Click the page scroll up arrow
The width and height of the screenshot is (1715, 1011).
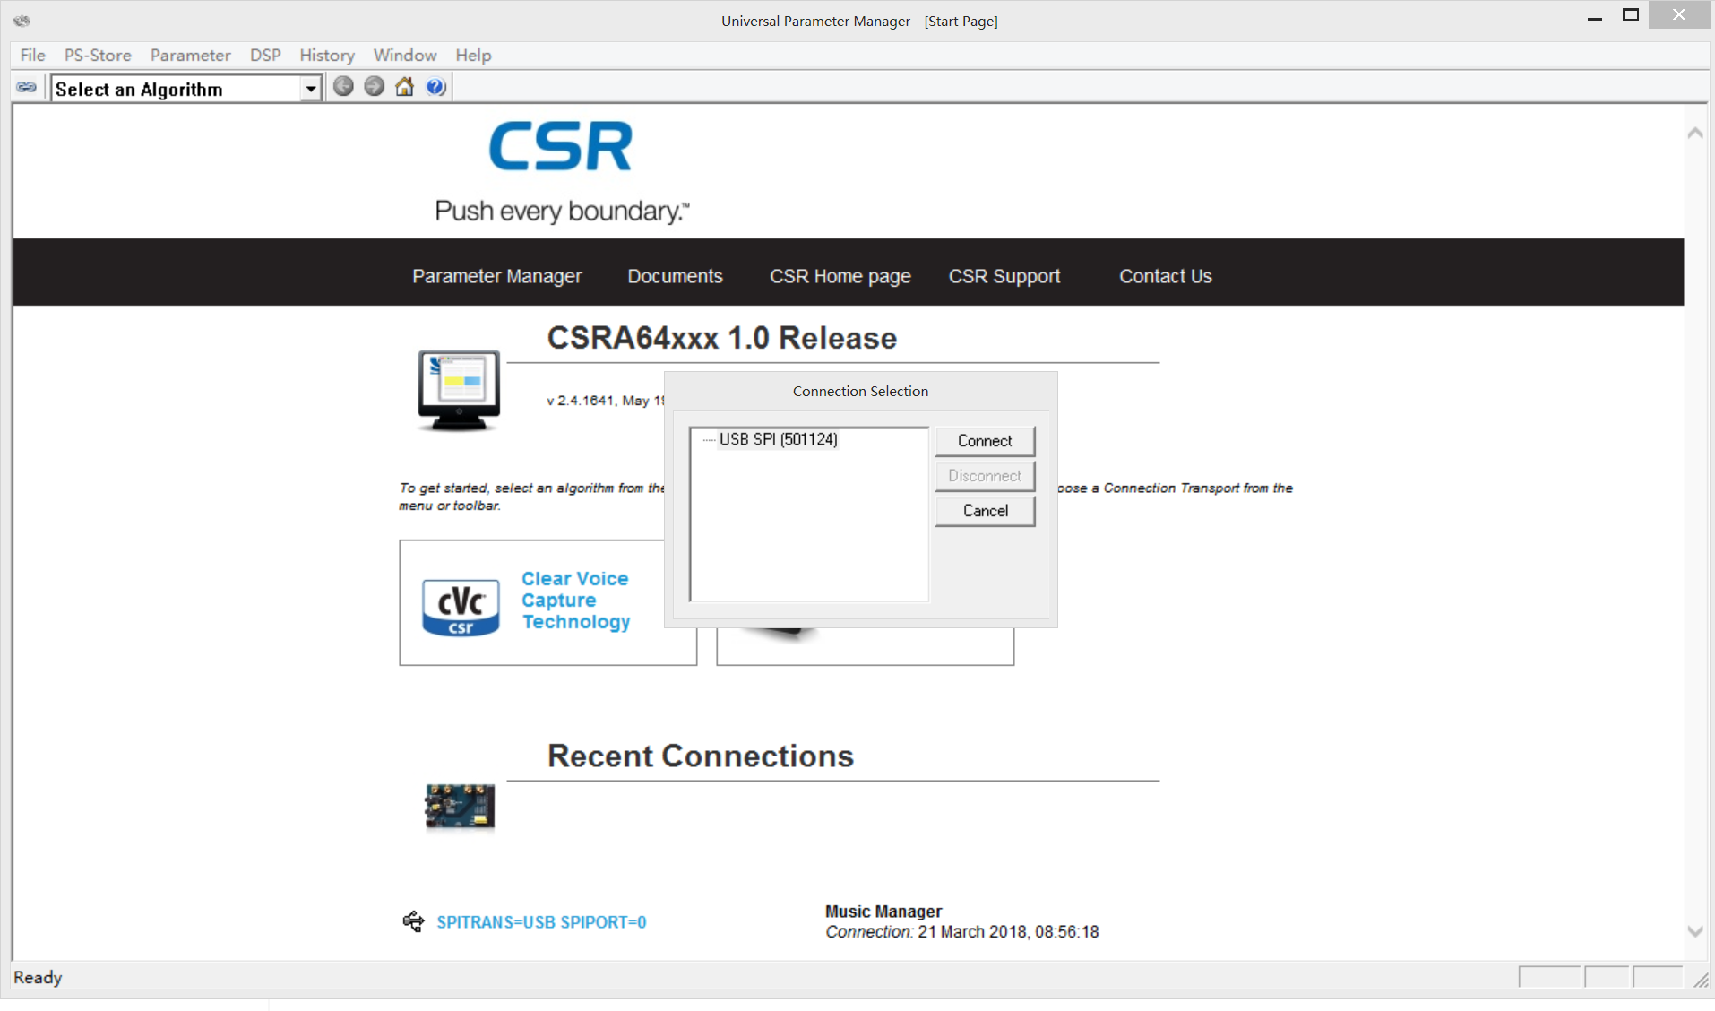tap(1695, 134)
